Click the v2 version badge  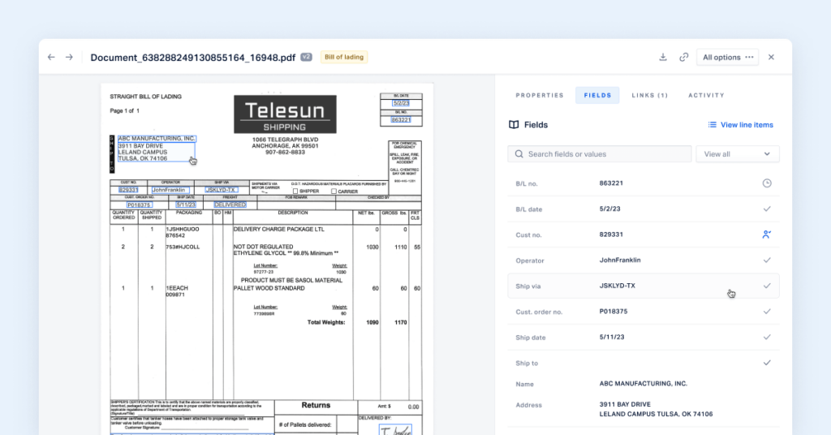306,58
